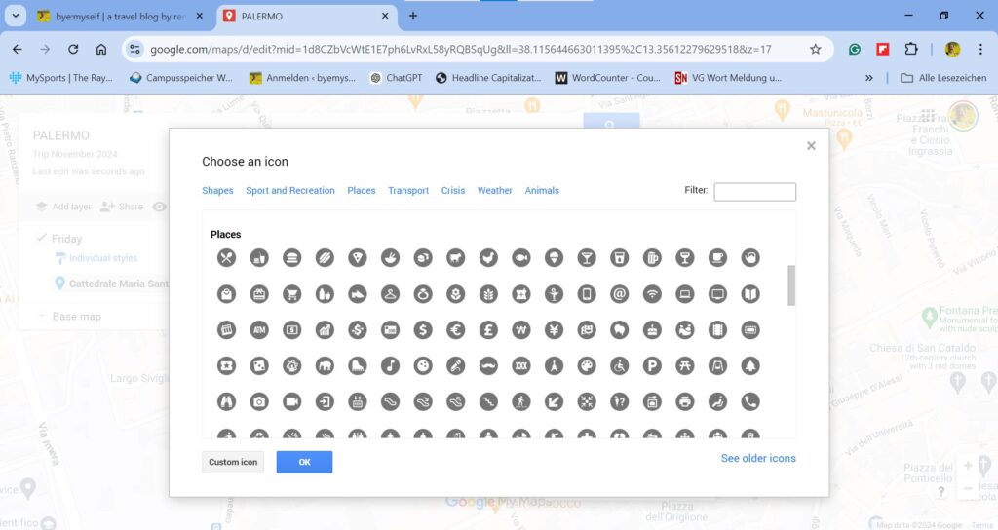Pick the picnic table icon

click(685, 366)
